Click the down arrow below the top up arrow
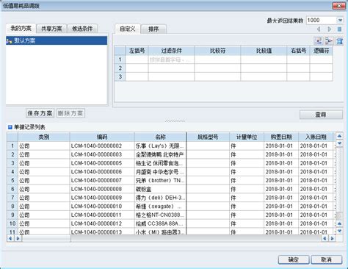This screenshot has height=269, width=348. (339, 143)
